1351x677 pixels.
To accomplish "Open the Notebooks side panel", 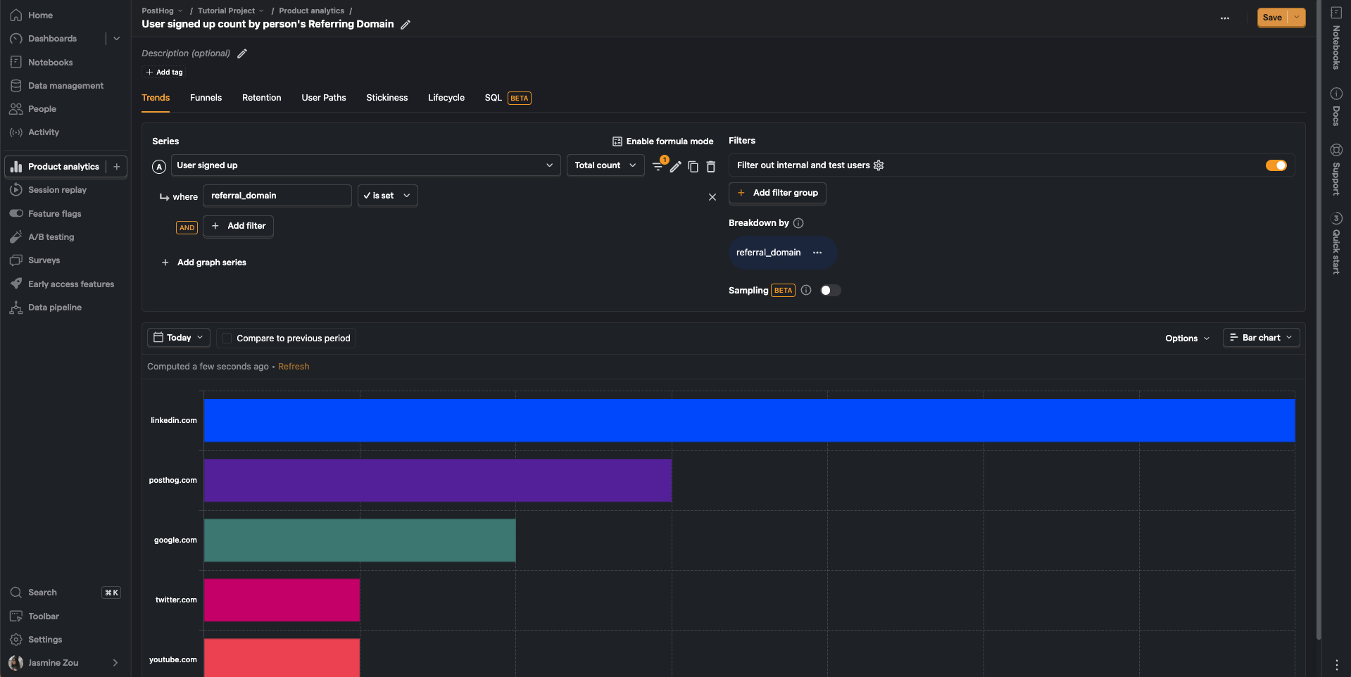I will coord(1336,37).
